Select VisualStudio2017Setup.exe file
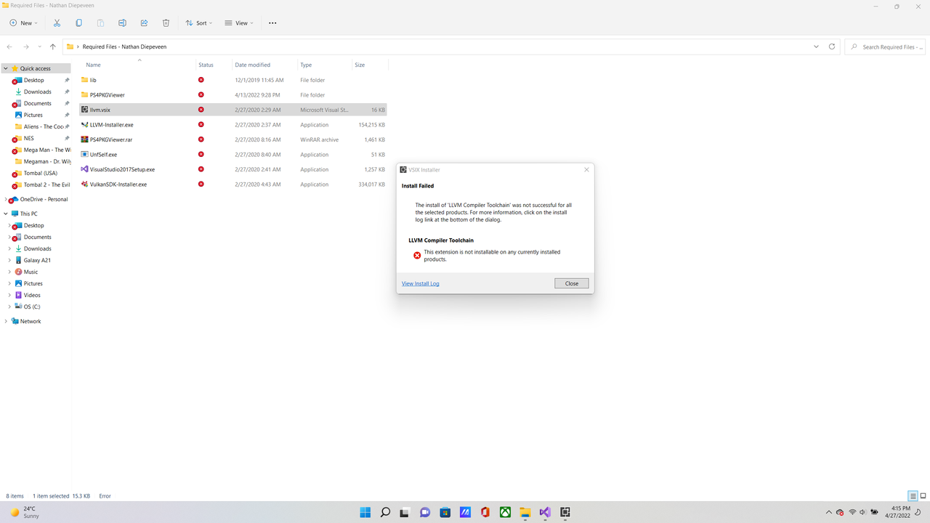This screenshot has width=930, height=523. pos(233,169)
